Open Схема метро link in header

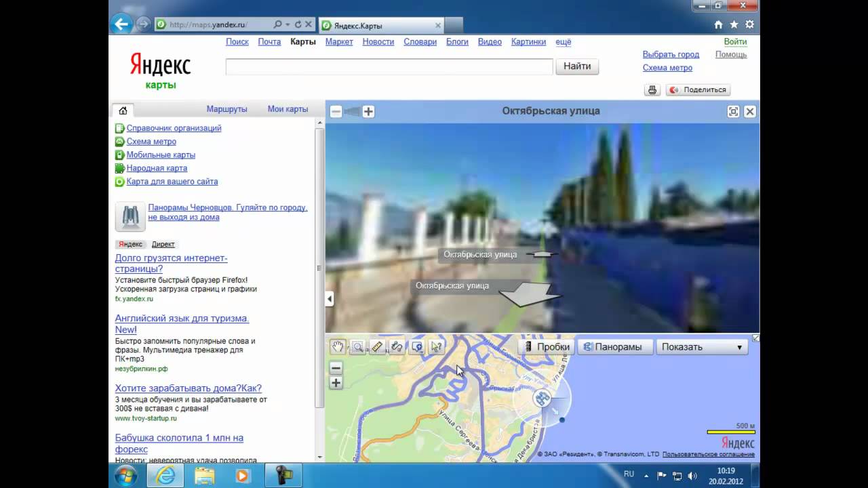667,68
